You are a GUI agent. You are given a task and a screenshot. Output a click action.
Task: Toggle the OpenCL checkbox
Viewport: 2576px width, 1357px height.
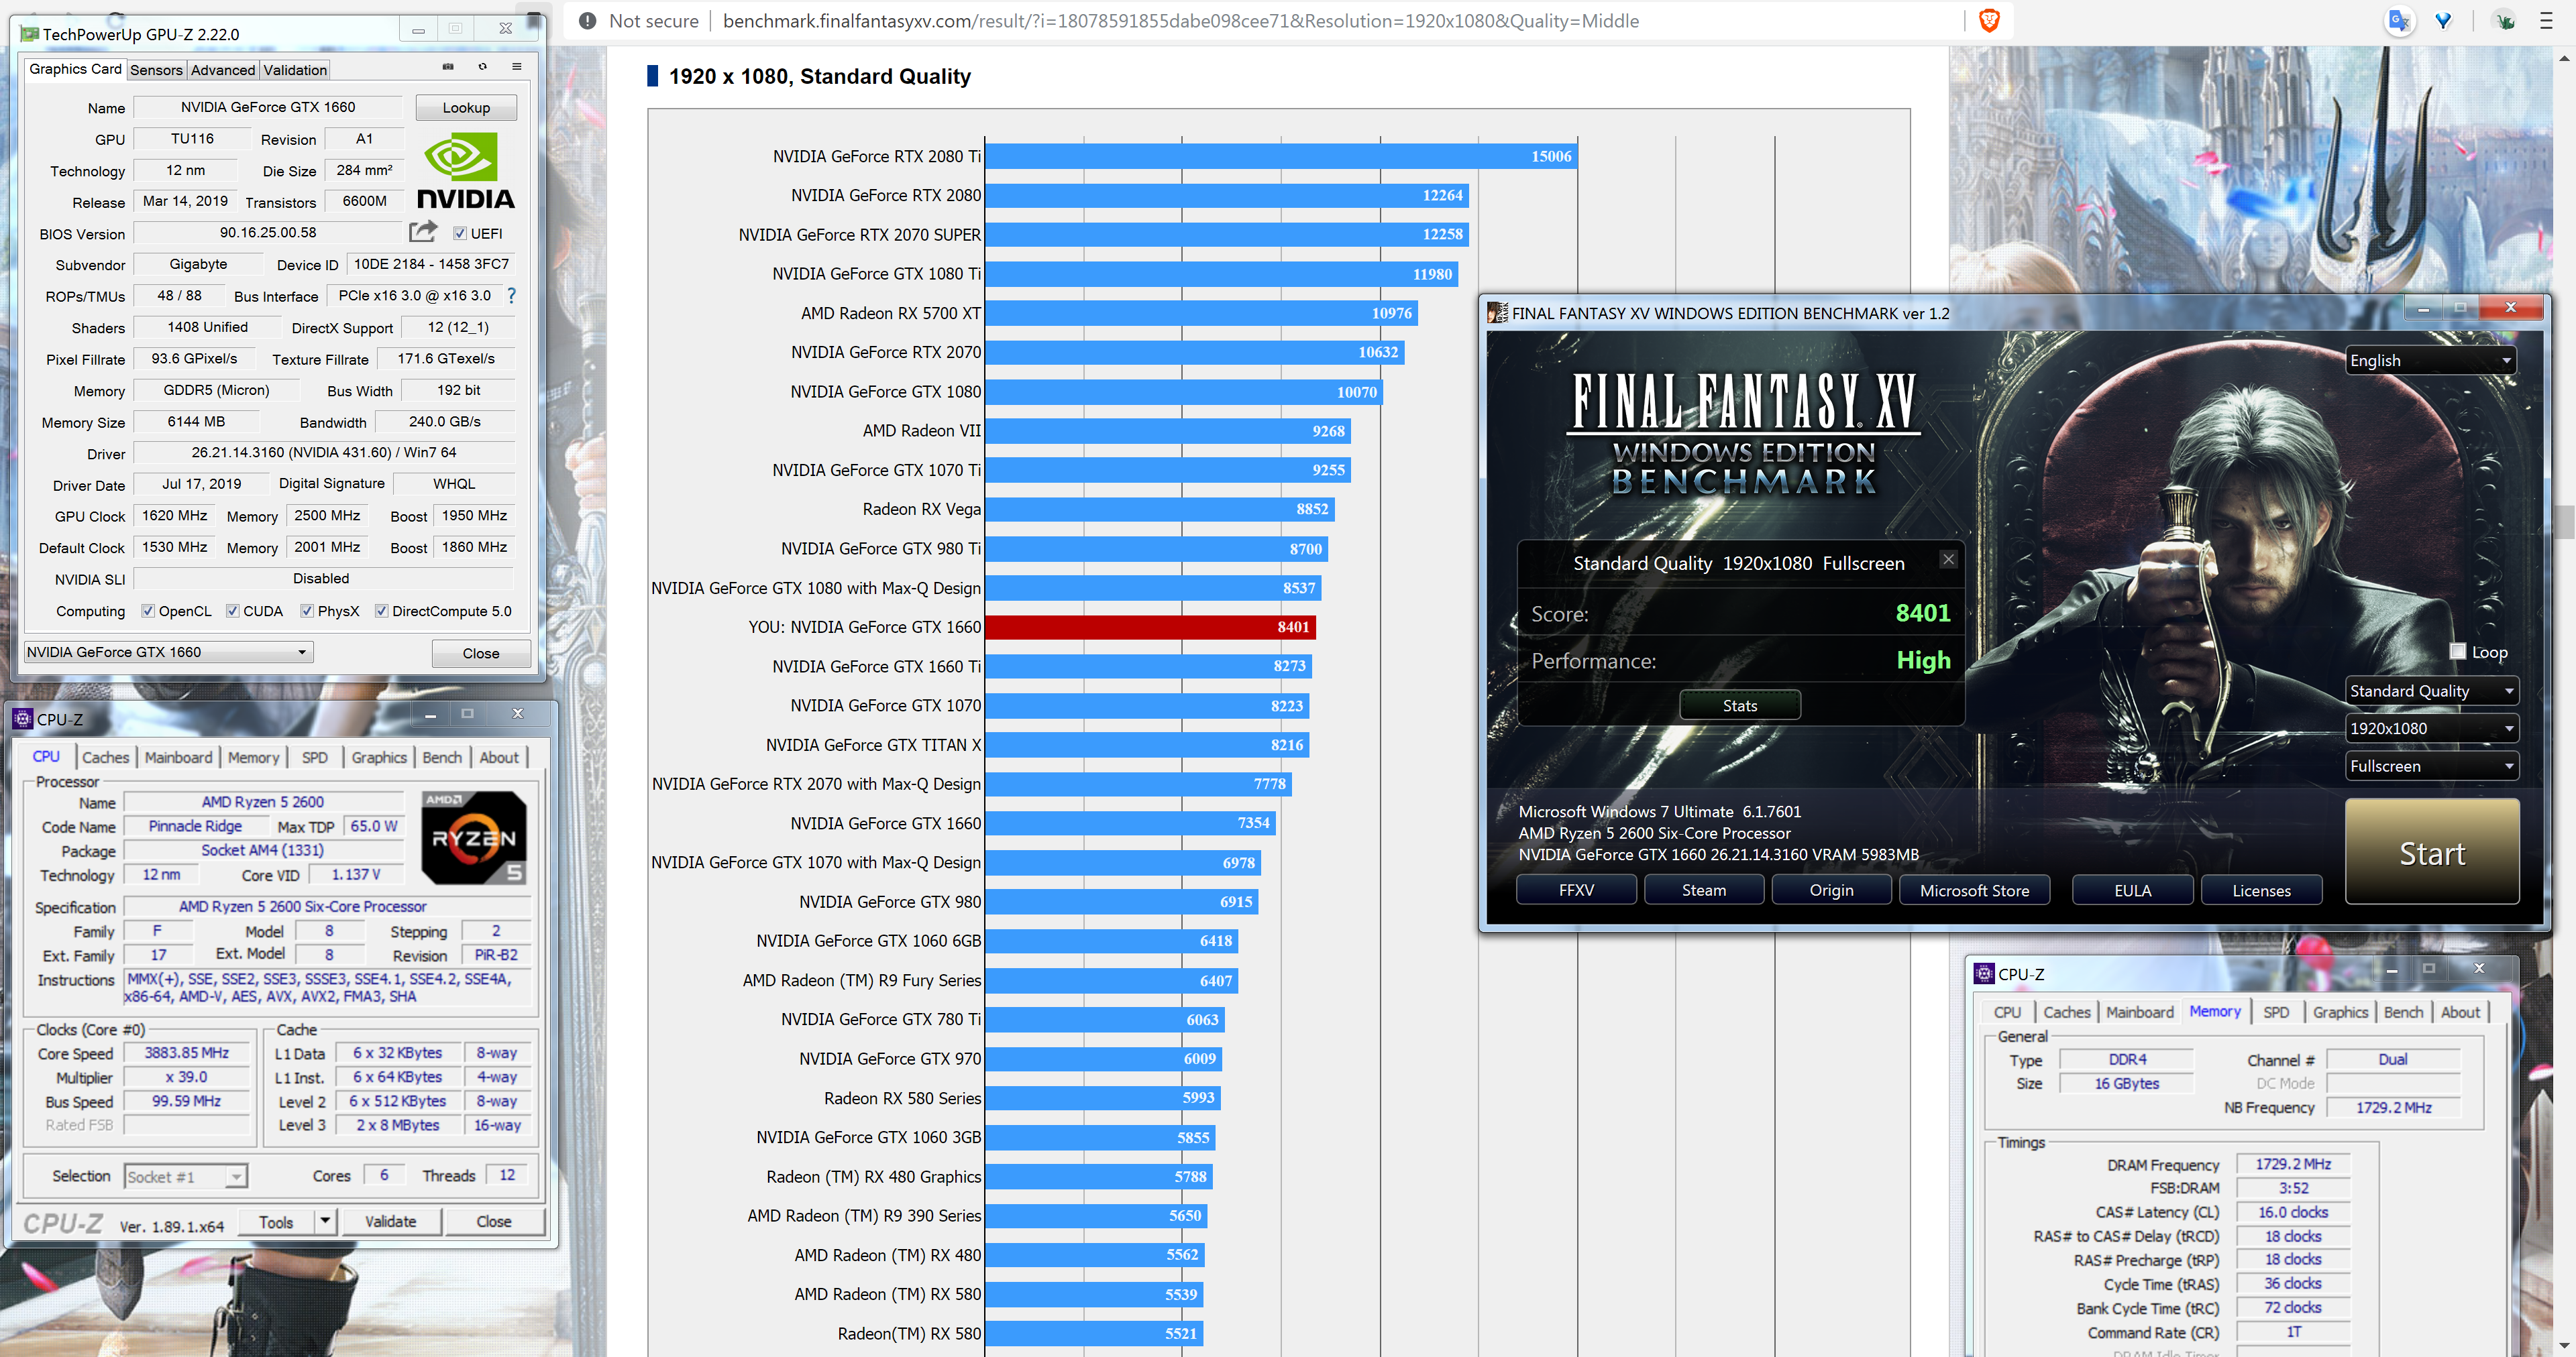click(x=148, y=611)
